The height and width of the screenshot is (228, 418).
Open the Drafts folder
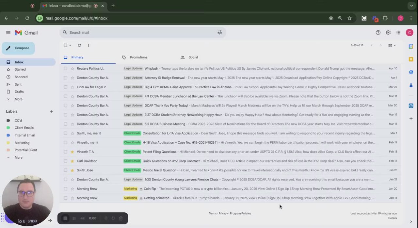pos(19,92)
